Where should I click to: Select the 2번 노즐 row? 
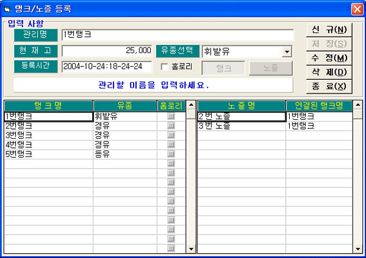click(242, 117)
